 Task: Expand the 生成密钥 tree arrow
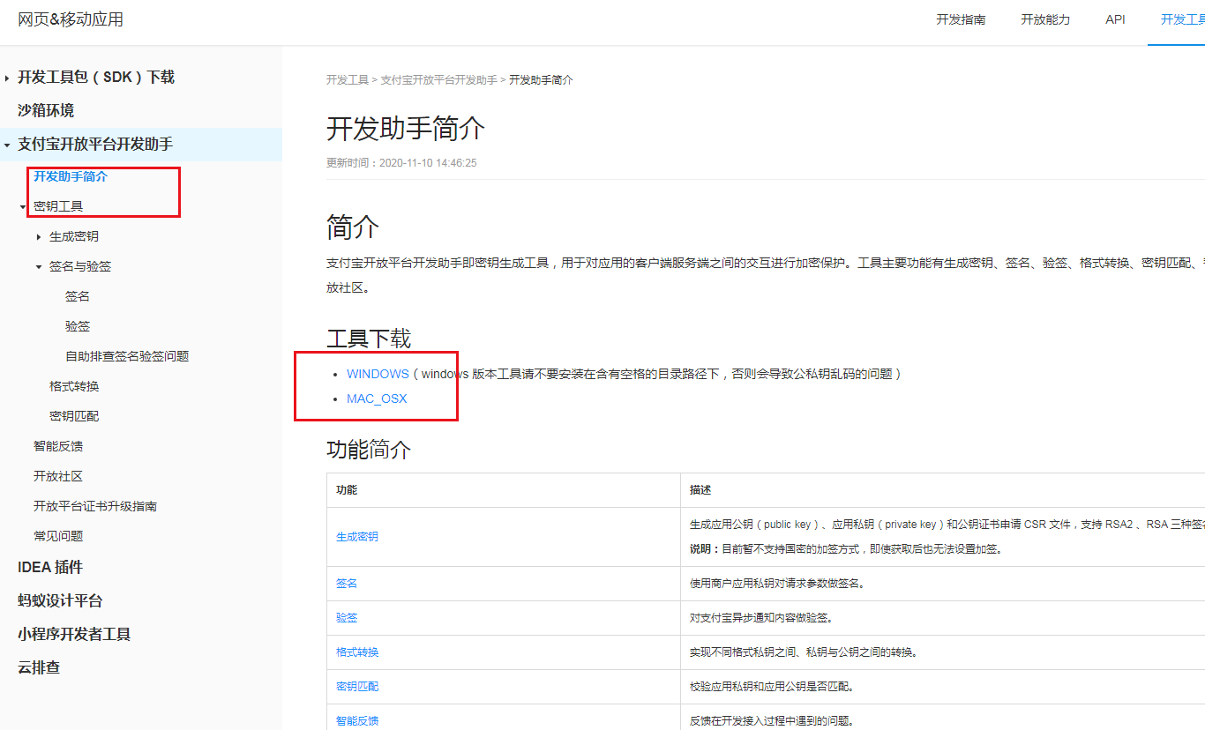tap(39, 237)
